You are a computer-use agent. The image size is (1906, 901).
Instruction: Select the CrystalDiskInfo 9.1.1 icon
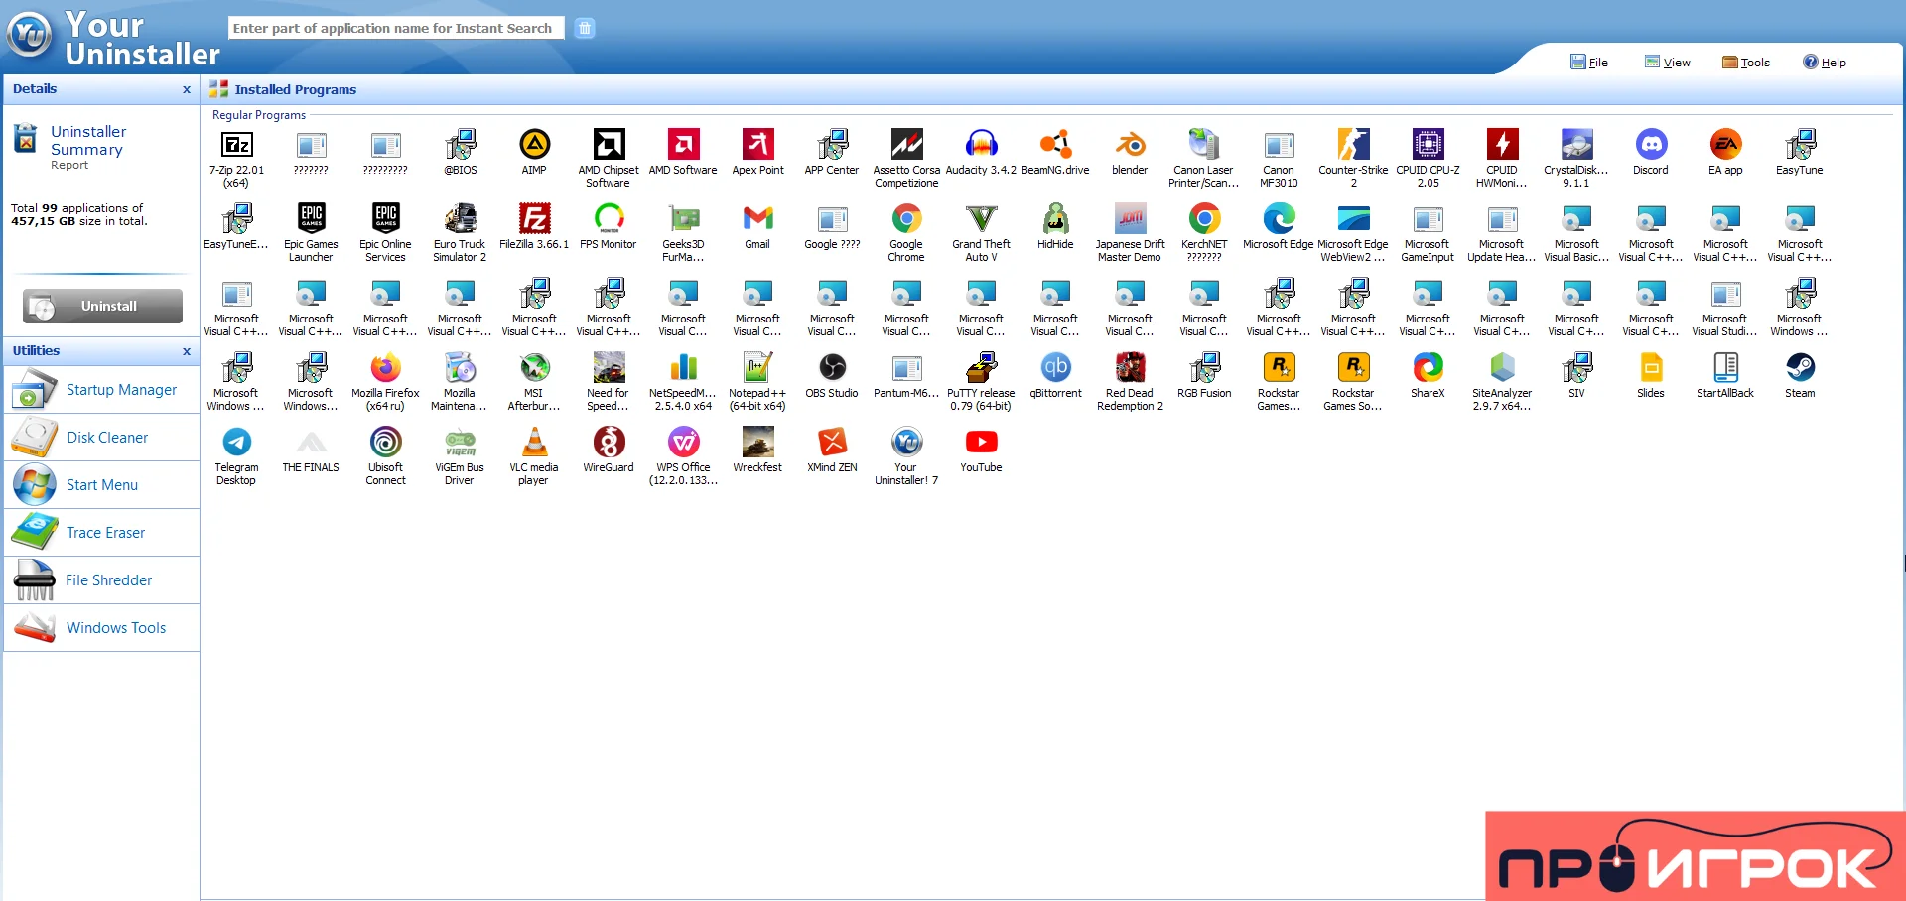tap(1576, 145)
